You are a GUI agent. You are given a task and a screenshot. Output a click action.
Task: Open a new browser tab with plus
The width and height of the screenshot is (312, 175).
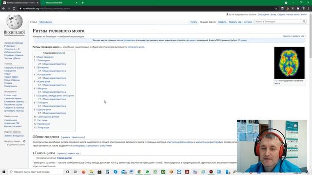click(x=82, y=3)
